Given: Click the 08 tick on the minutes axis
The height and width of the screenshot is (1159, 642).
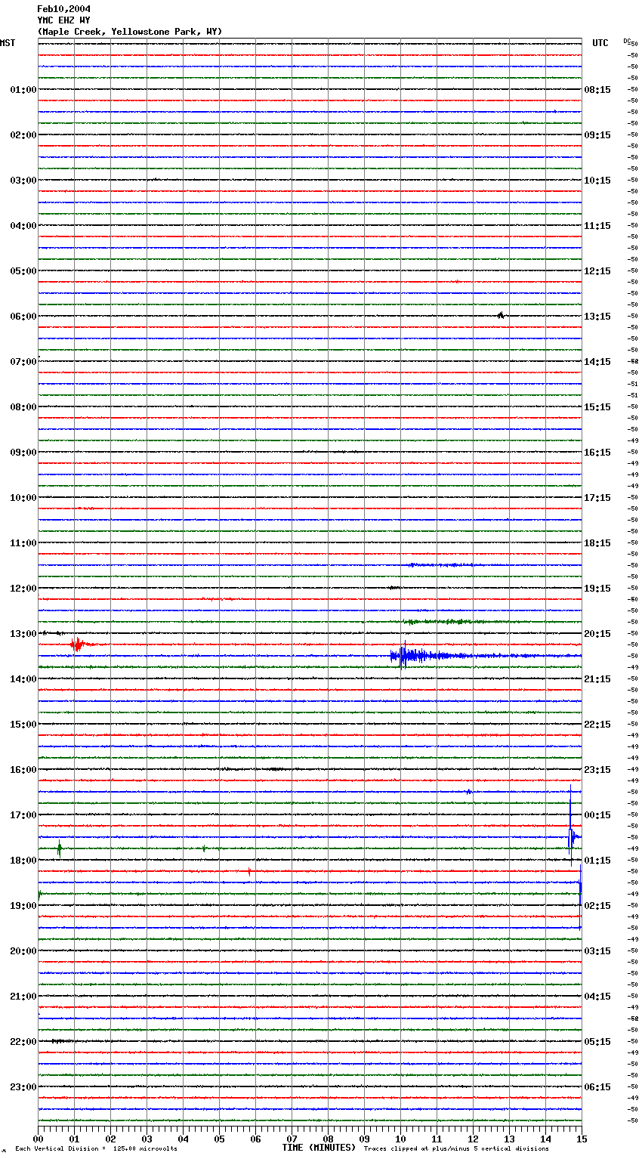Looking at the screenshot, I should (x=328, y=1139).
